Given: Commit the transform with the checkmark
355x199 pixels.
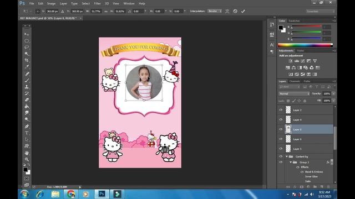Looking at the screenshot, I should coord(243,11).
